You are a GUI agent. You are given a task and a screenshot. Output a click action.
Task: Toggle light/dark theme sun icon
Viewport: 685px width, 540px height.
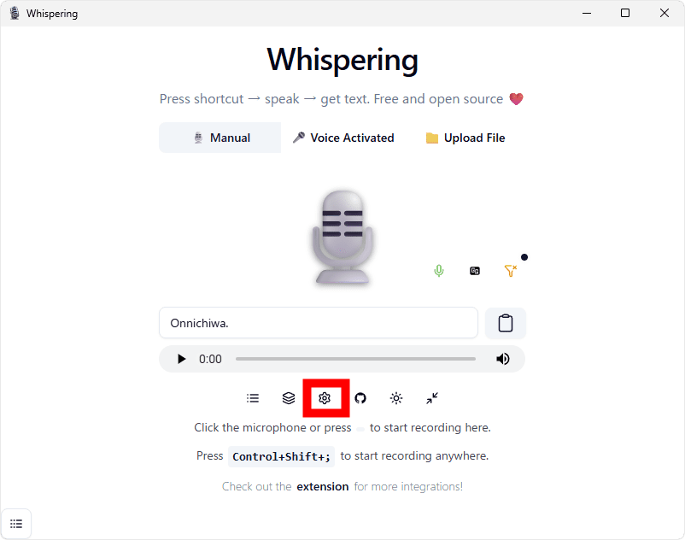396,398
